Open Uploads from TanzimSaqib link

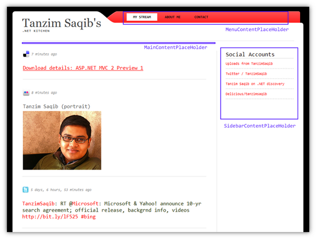click(249, 64)
